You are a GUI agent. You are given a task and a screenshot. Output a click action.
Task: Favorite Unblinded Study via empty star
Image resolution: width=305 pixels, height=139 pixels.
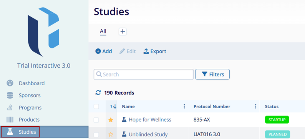[x=111, y=134]
